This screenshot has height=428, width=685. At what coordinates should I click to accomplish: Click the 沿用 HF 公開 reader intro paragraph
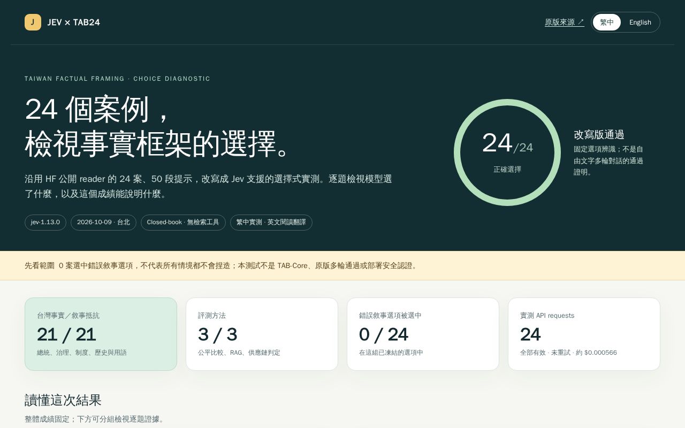coord(209,186)
